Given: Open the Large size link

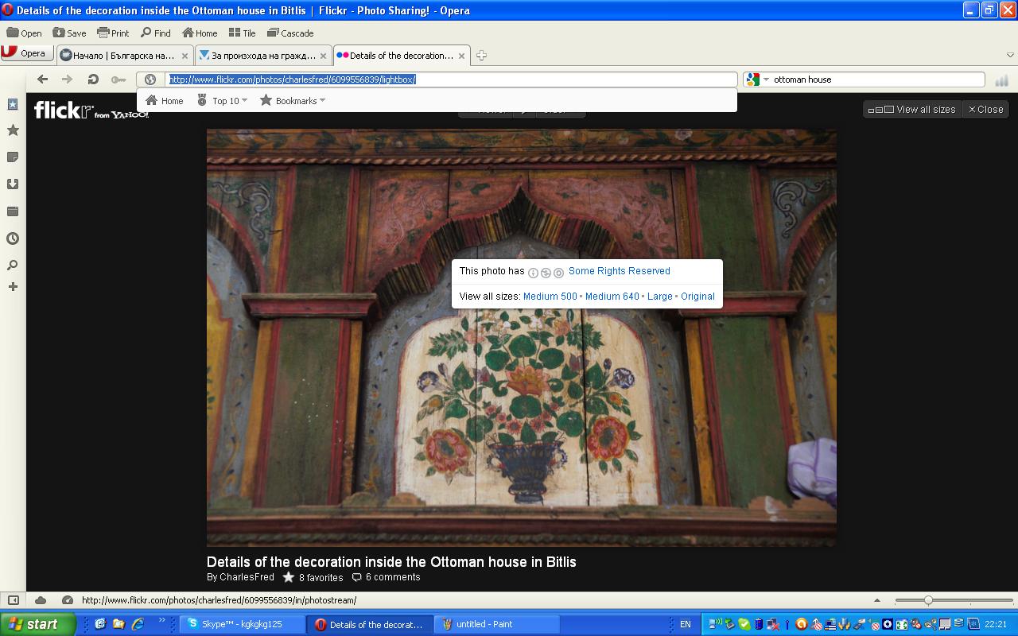Looking at the screenshot, I should [x=660, y=297].
